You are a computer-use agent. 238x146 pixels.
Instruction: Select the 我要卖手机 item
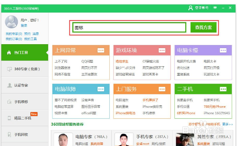click(185, 100)
